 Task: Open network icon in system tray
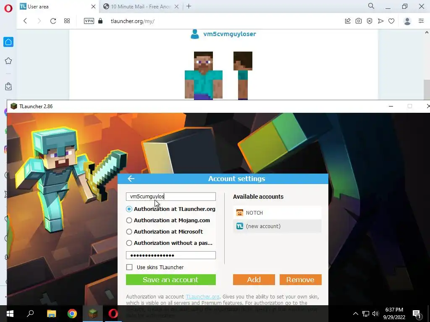coord(366,314)
